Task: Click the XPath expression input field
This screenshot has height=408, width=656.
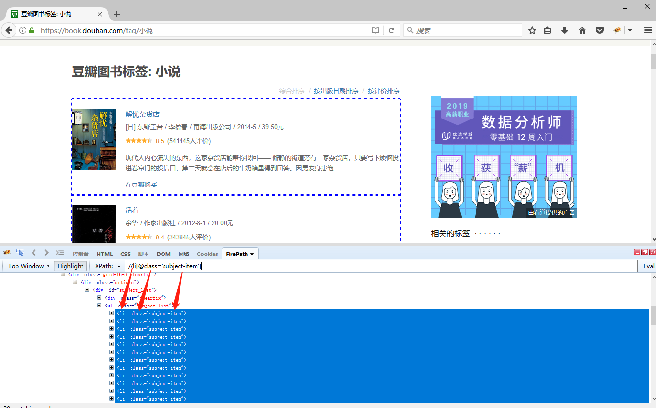Action: pyautogui.click(x=381, y=266)
